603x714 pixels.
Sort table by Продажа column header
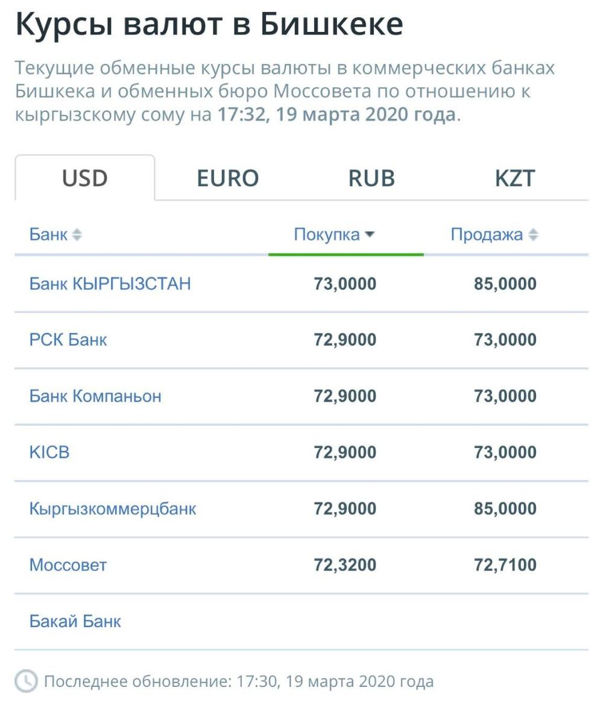pyautogui.click(x=487, y=235)
